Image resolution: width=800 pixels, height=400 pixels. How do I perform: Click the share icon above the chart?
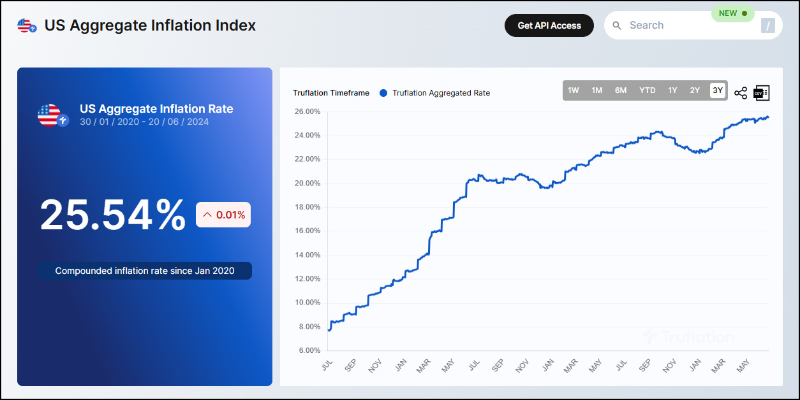click(741, 93)
